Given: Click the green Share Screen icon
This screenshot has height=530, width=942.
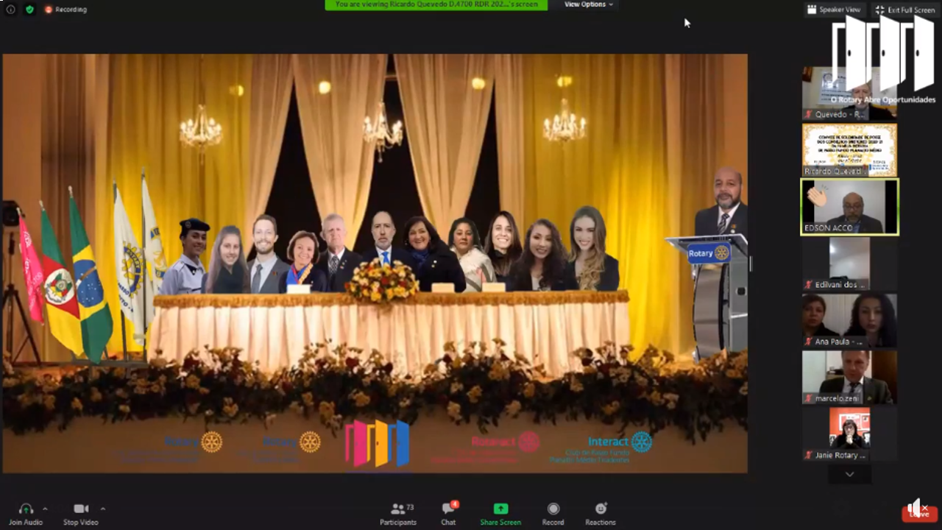Looking at the screenshot, I should (500, 509).
